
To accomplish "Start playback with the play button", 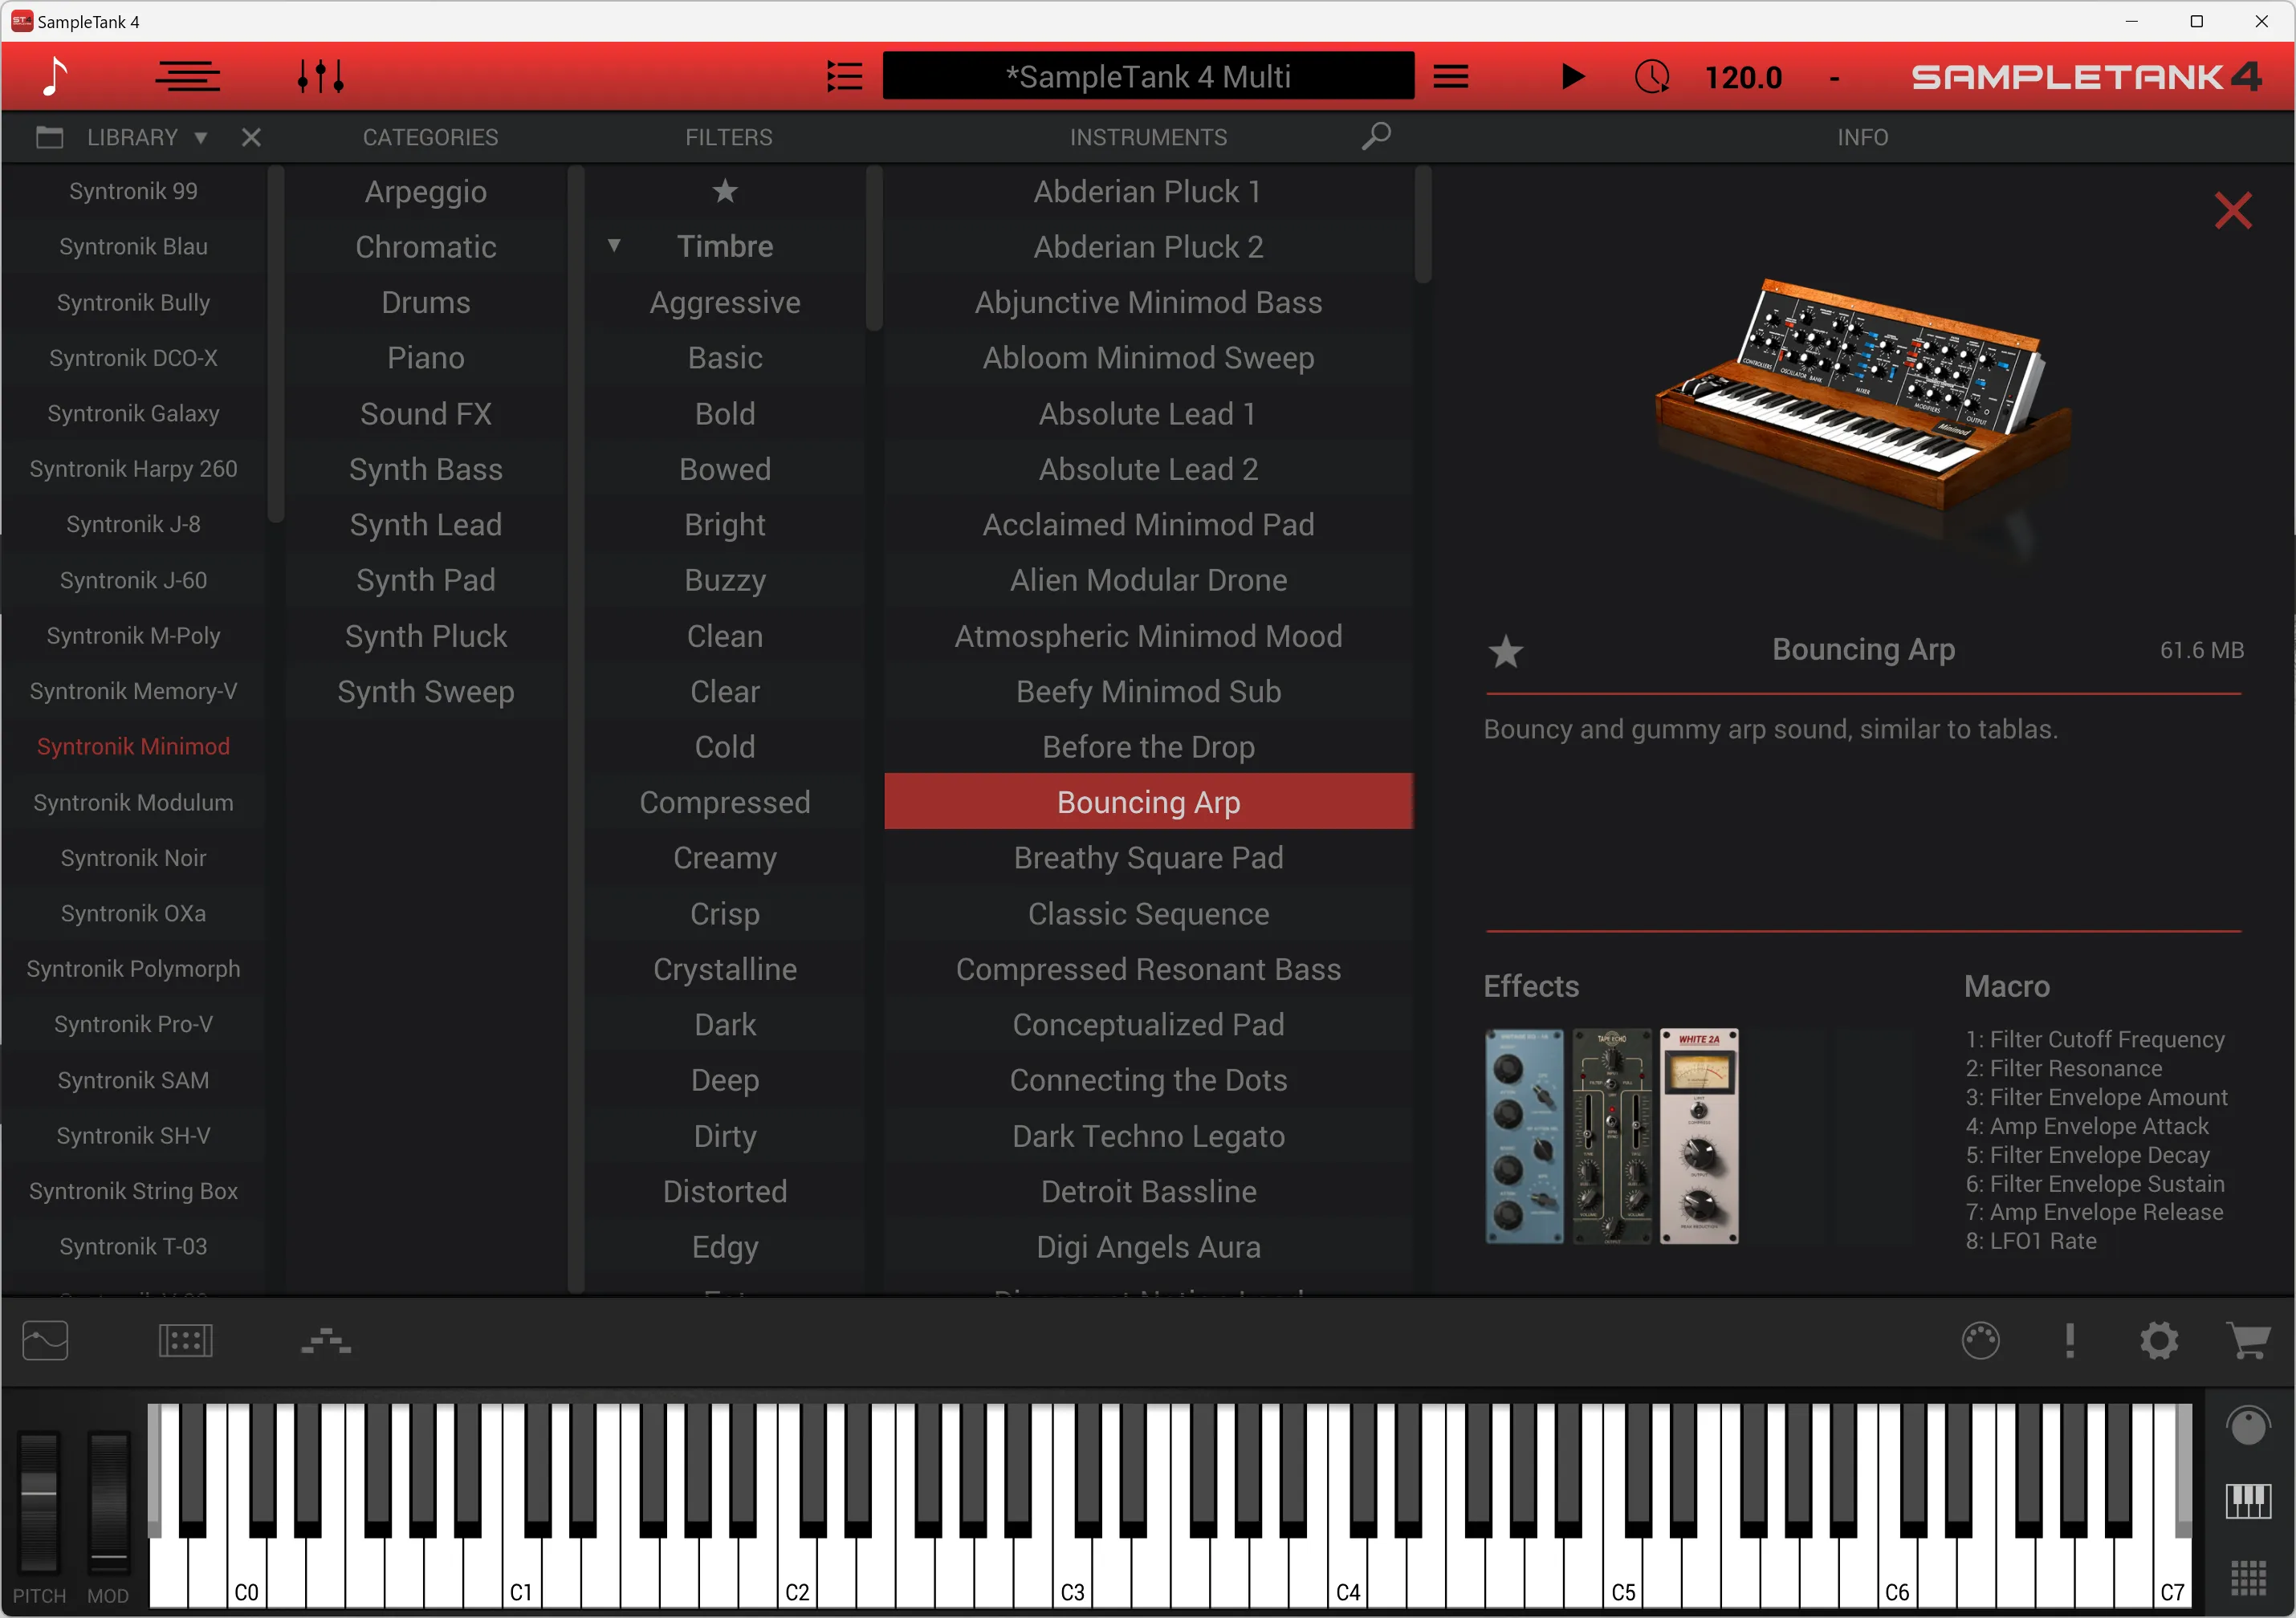I will click(1572, 77).
